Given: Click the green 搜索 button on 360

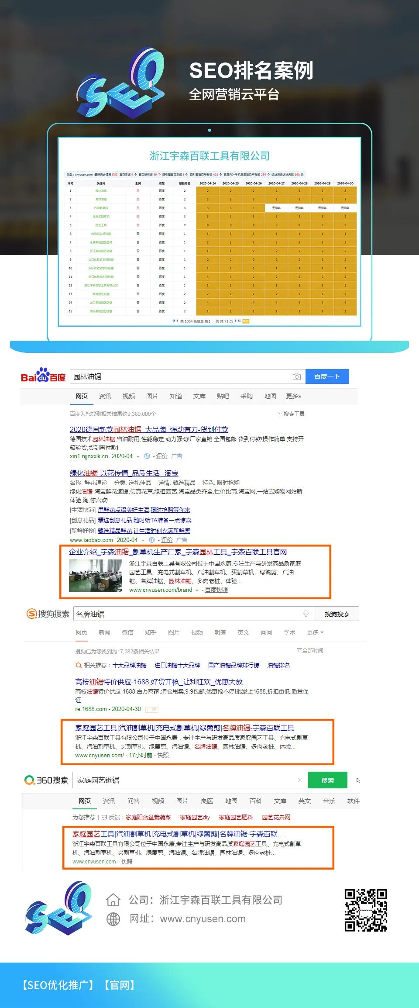Looking at the screenshot, I should tap(327, 780).
